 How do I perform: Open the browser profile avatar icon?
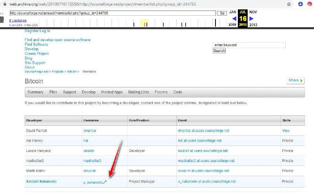[300, 4]
